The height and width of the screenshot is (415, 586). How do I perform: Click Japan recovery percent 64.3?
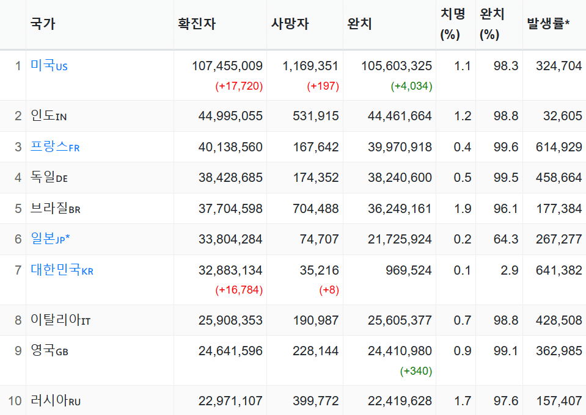point(506,239)
